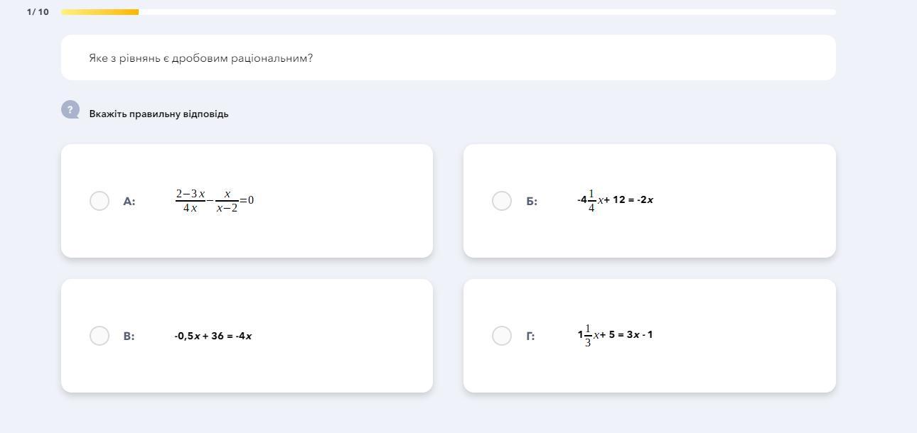
Task: Click the "Вкажіть правильну відповідь" instruction
Action: 159,114
